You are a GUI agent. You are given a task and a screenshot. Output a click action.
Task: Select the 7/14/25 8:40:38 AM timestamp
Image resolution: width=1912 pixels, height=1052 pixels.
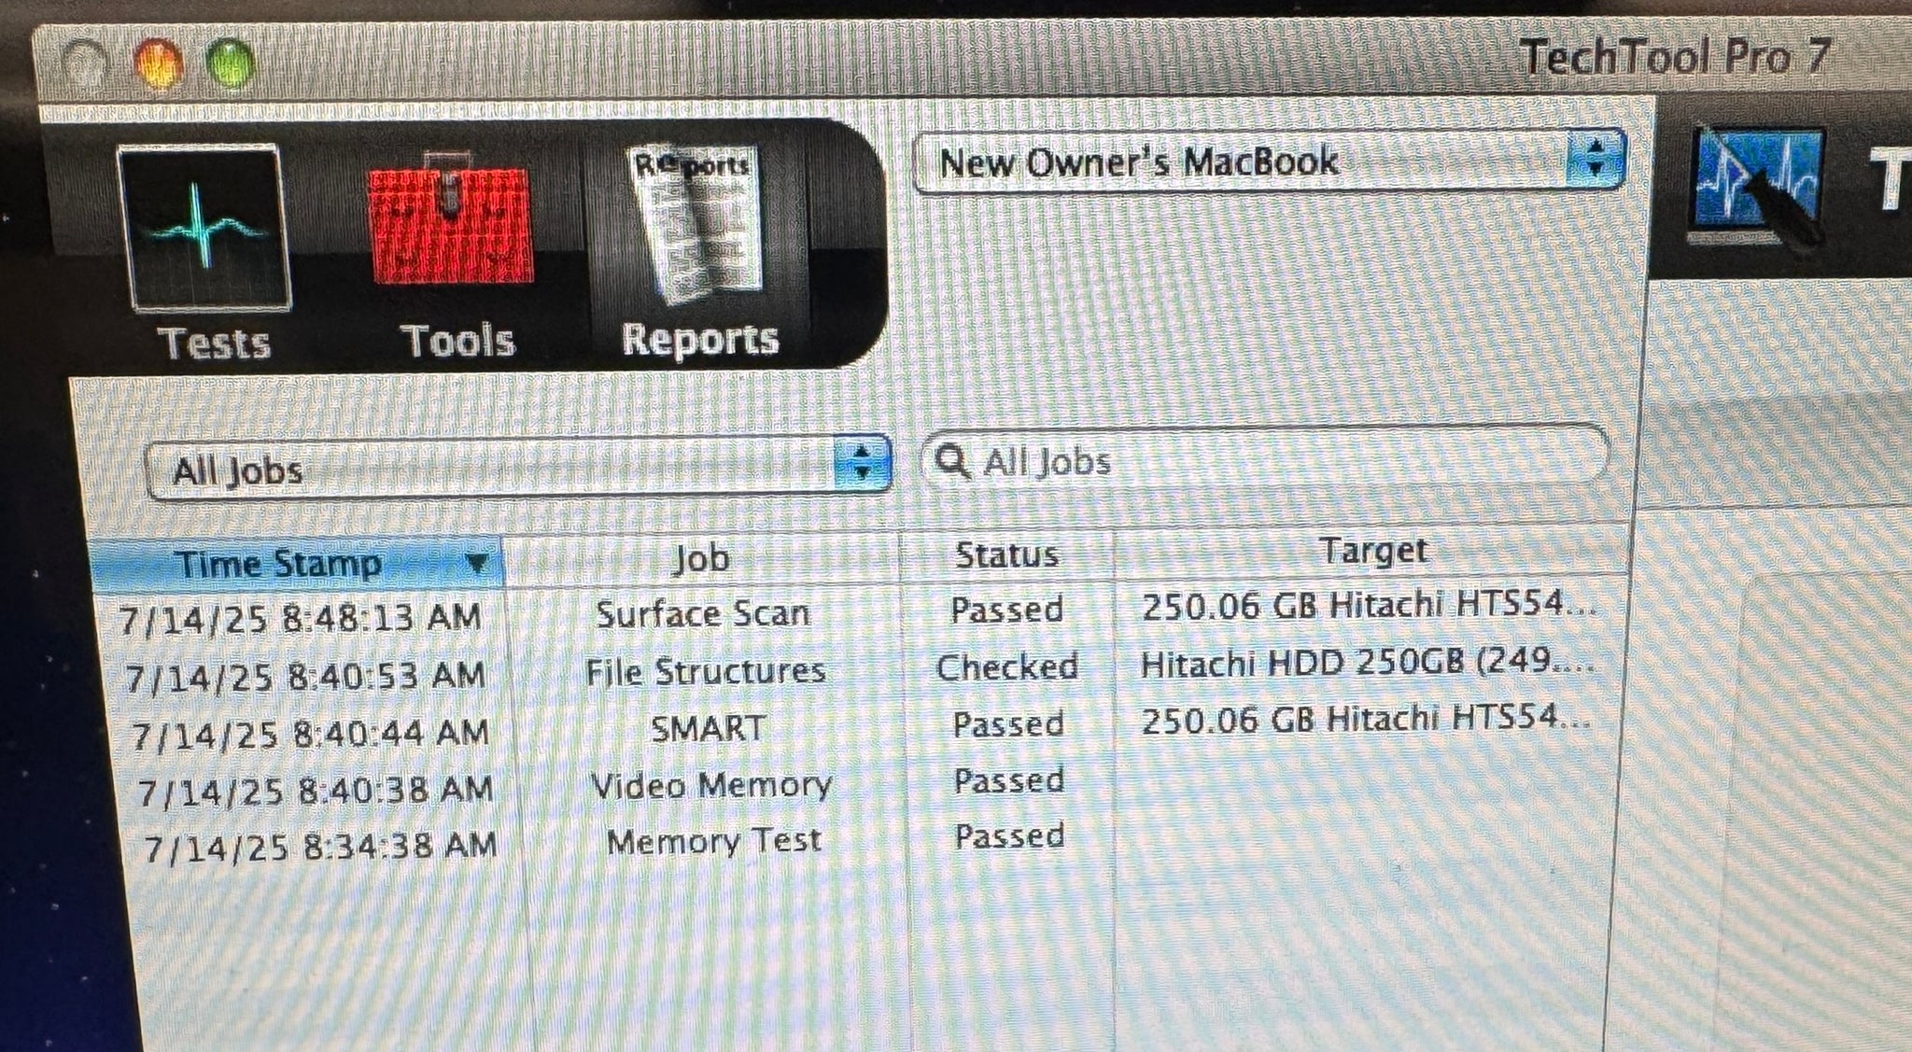(x=315, y=792)
